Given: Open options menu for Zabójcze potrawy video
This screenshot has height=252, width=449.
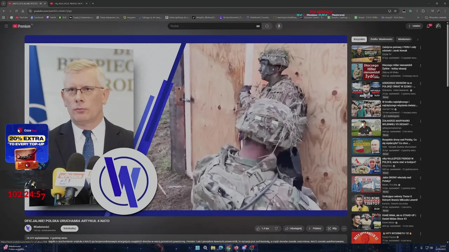Looking at the screenshot, I should pyautogui.click(x=420, y=48).
